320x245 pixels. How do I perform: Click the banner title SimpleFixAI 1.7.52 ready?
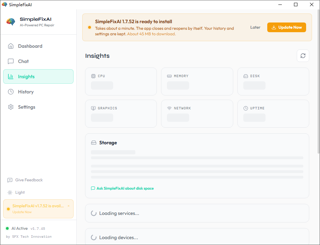(x=134, y=21)
